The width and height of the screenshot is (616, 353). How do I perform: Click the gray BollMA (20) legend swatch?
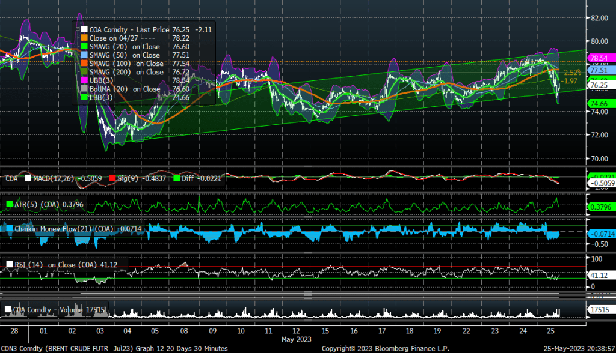84,89
